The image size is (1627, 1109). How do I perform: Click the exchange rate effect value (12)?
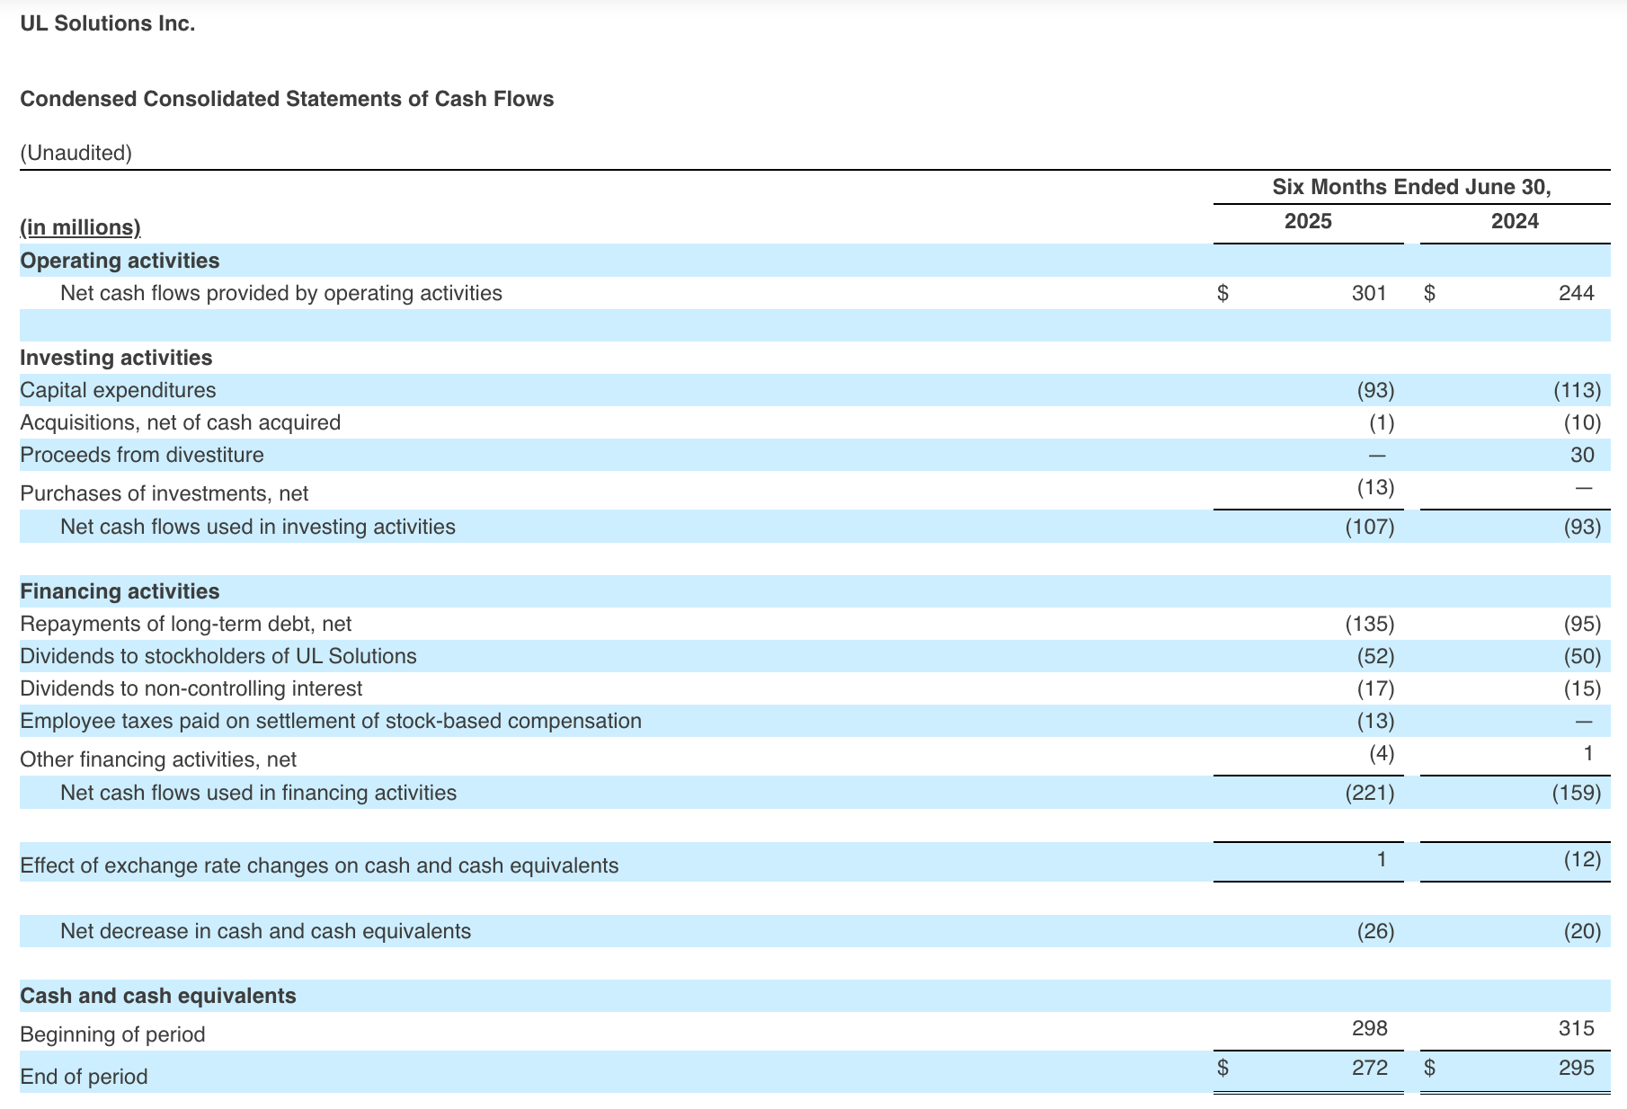pos(1582,859)
